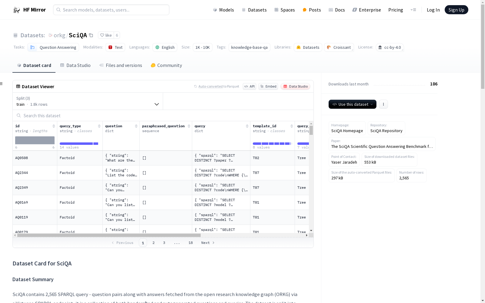Focus the search models, datasets, users field
This screenshot has width=485, height=303.
[111, 10]
